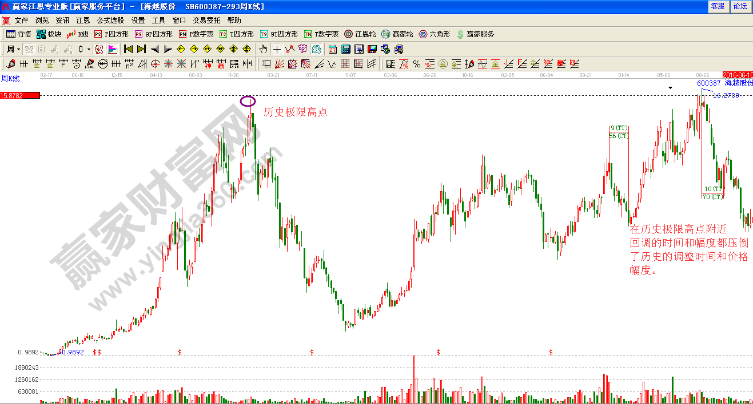
Task: Select the red pencil drawing tool
Action: point(11,63)
